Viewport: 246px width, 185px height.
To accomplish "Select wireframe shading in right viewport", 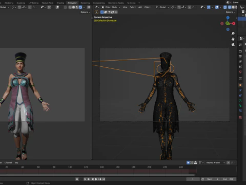I will 230,7.
